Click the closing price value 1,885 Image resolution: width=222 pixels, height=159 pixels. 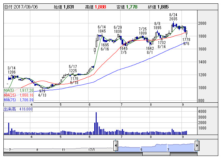click(x=163, y=7)
